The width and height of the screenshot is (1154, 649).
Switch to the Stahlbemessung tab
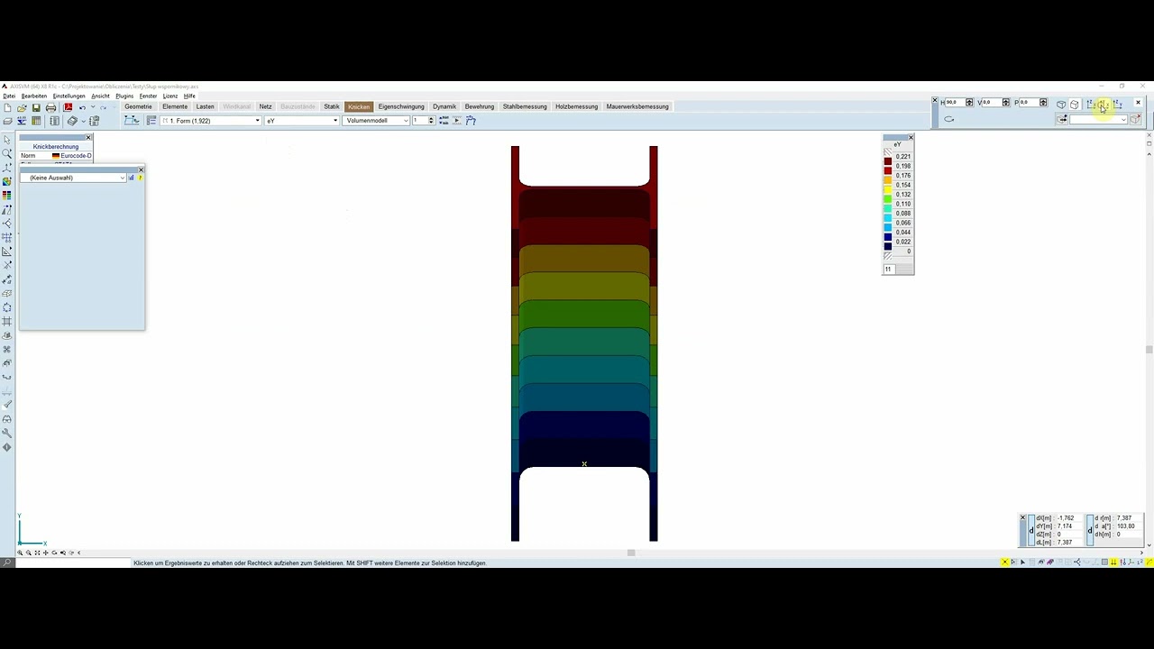[525, 106]
